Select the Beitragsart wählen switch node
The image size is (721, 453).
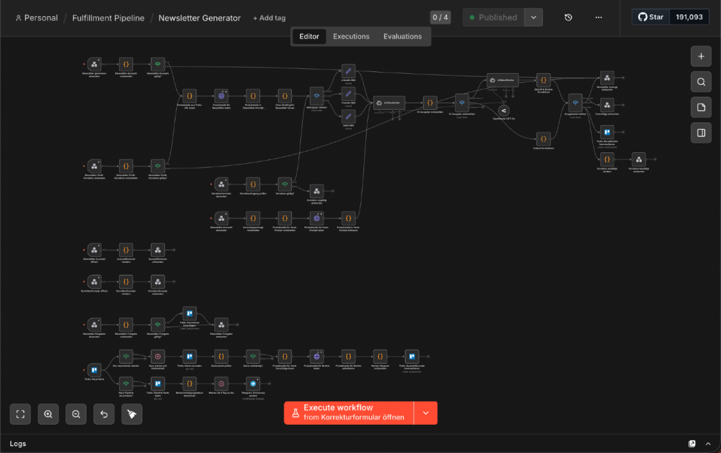coord(317,95)
